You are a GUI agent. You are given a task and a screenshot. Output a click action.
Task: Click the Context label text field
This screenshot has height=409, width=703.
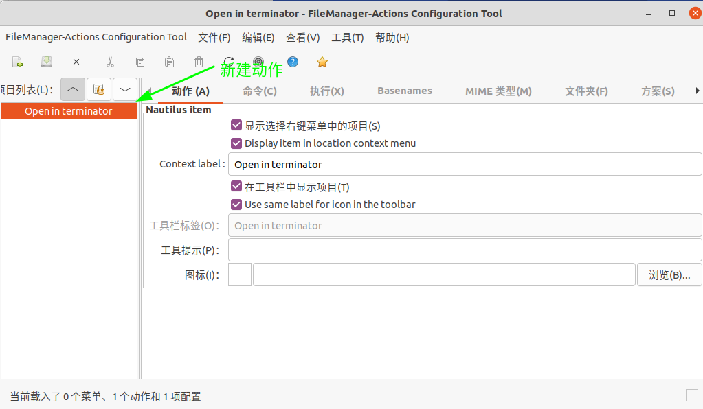(465, 165)
